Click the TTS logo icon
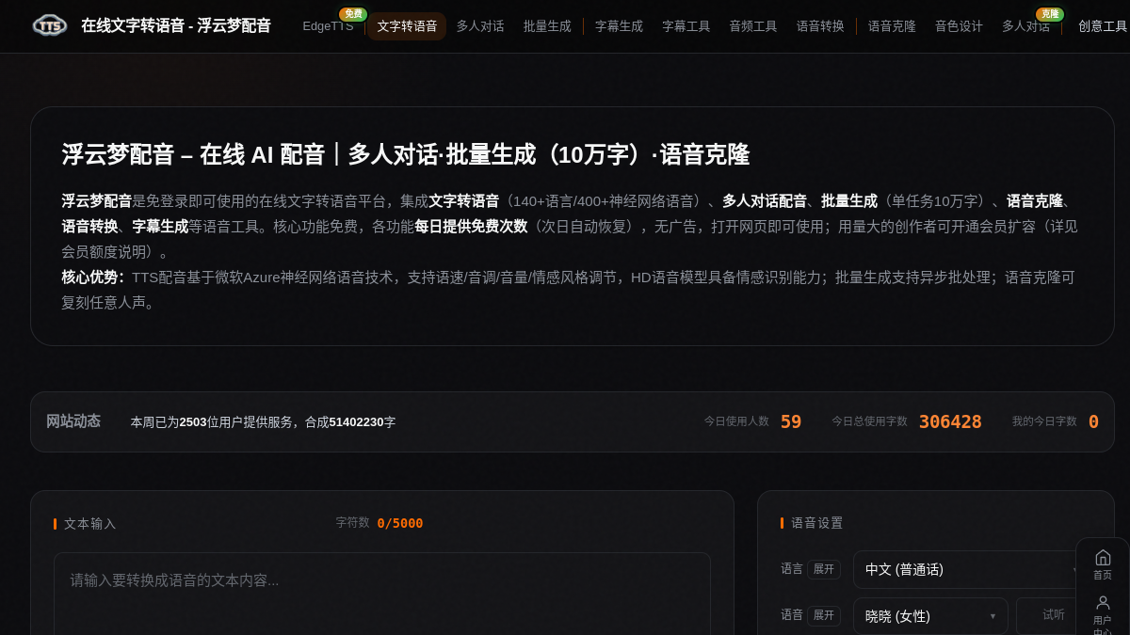Screen dimensions: 1130x635 [x=49, y=25]
